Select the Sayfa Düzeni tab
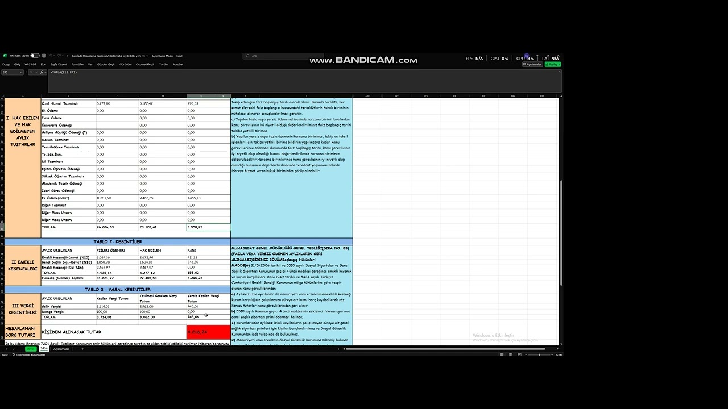 [59, 64]
